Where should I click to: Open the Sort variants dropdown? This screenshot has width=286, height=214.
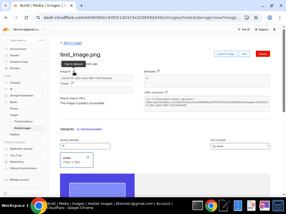coord(240,146)
